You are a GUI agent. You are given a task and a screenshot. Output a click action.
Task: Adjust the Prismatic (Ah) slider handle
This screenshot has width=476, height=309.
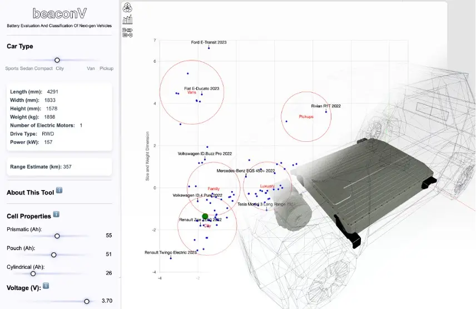(57, 236)
